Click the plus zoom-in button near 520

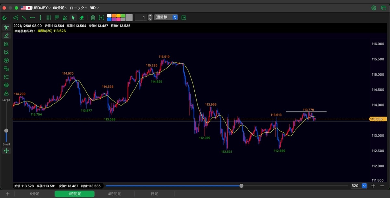(x=373, y=186)
